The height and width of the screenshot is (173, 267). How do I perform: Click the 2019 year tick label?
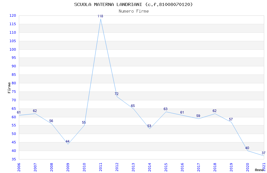[x=232, y=167]
